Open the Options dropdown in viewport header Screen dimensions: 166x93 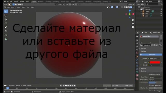pos(131,4)
